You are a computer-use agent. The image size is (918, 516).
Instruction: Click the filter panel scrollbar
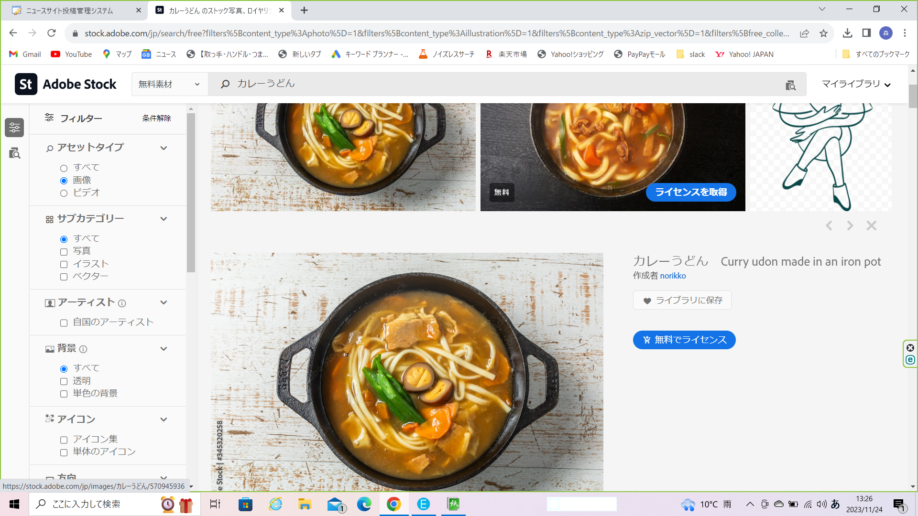(x=191, y=193)
